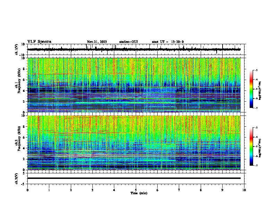Click the ch.2 color scale units label
275x213 pixels.
260,148
